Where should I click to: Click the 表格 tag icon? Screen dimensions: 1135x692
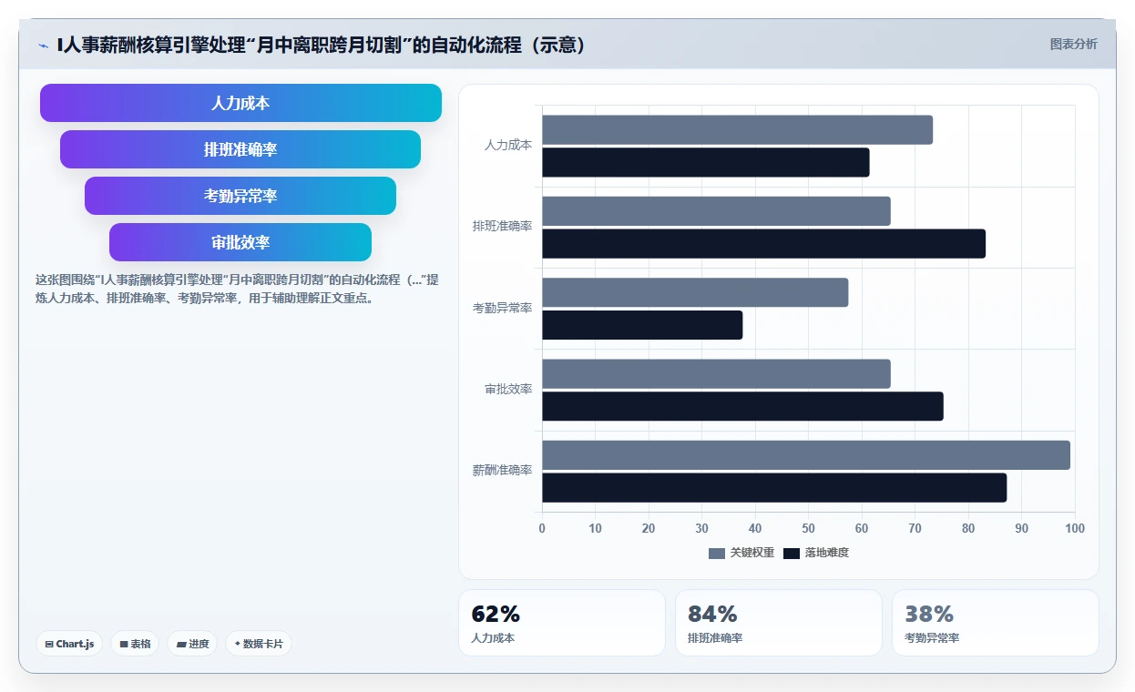[x=124, y=644]
